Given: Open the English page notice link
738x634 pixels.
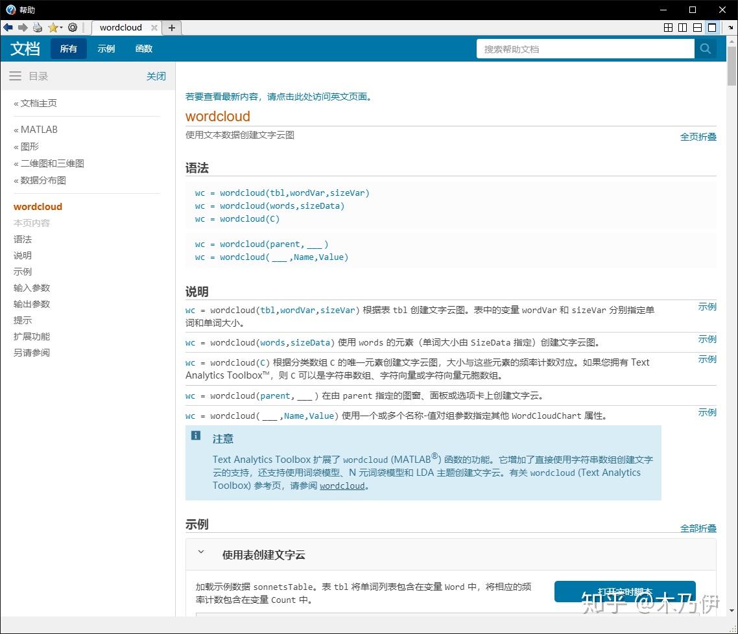Looking at the screenshot, I should click(x=279, y=97).
